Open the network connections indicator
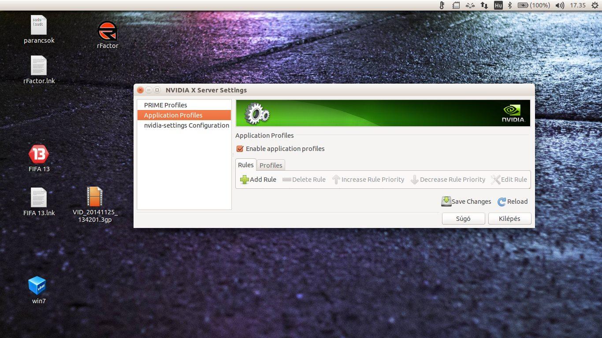 (484, 5)
